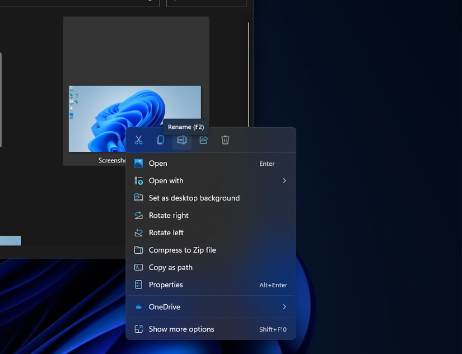Select Set as desktop background
Viewport: 462px width, 354px height.
coord(194,198)
